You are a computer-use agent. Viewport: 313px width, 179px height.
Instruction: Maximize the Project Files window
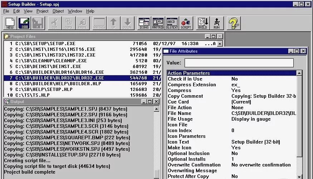tap(214, 37)
